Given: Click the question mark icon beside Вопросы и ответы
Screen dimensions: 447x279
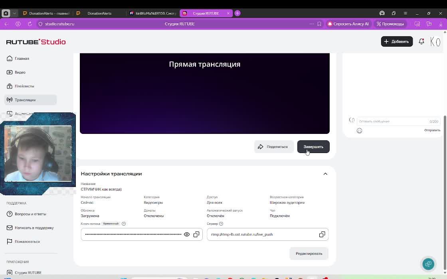Looking at the screenshot, I should [x=10, y=214].
